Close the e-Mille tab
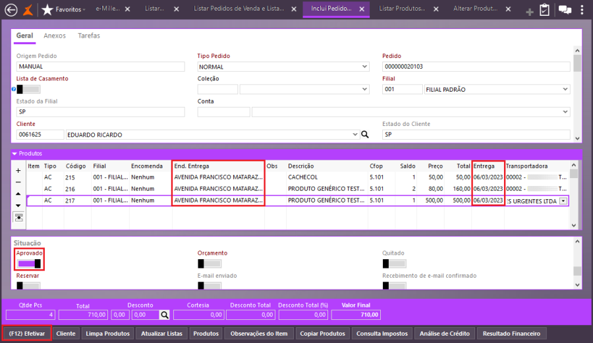Screen dimensions: 593x343 [x=127, y=9]
